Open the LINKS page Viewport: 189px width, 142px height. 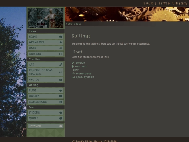coord(45,48)
